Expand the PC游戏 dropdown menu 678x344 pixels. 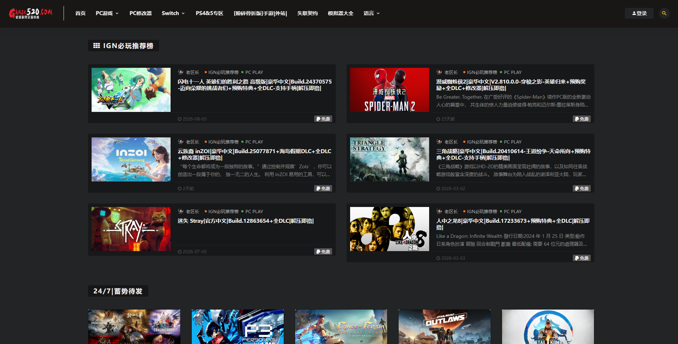tap(107, 13)
